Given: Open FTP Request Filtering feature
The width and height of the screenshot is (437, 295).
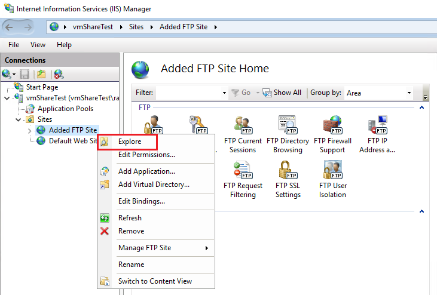Looking at the screenshot, I should pyautogui.click(x=243, y=179).
